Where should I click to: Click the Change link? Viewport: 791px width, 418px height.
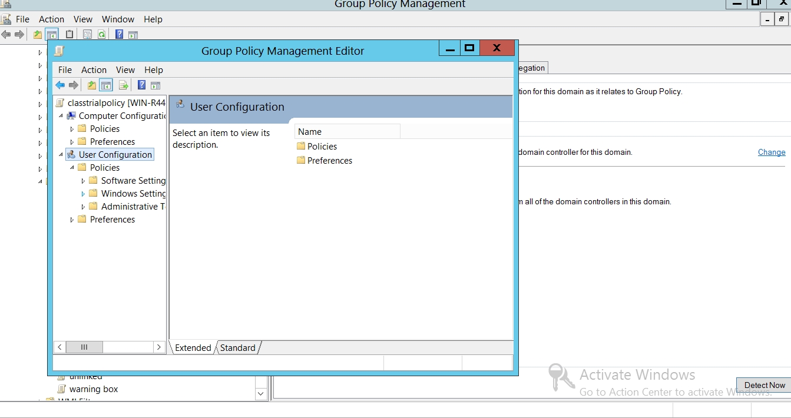(x=772, y=152)
